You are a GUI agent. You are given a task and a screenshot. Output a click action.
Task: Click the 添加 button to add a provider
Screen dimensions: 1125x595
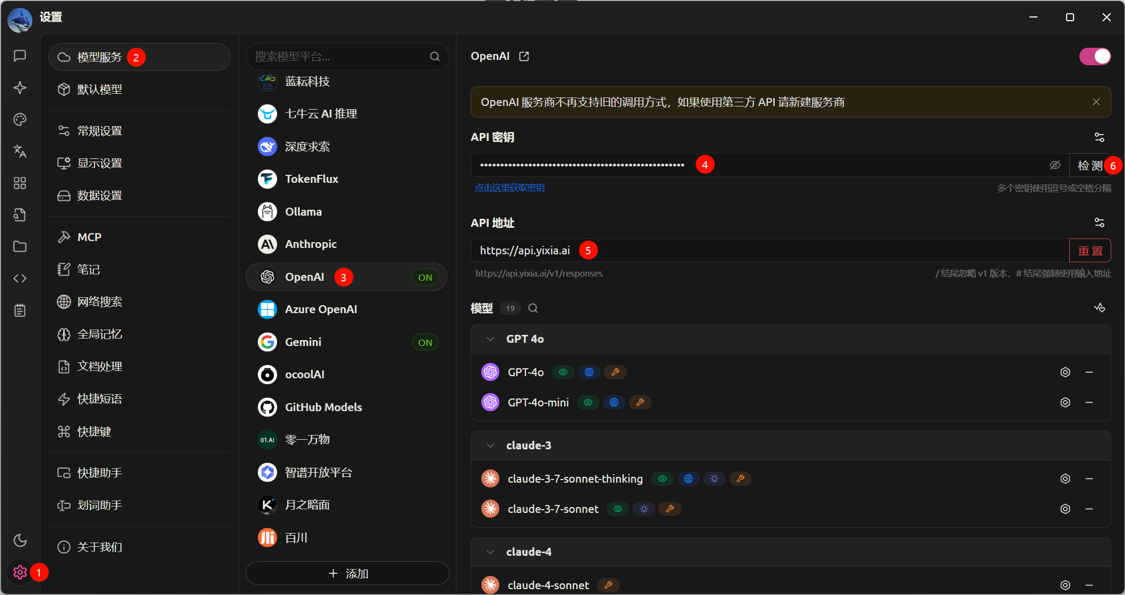click(348, 573)
